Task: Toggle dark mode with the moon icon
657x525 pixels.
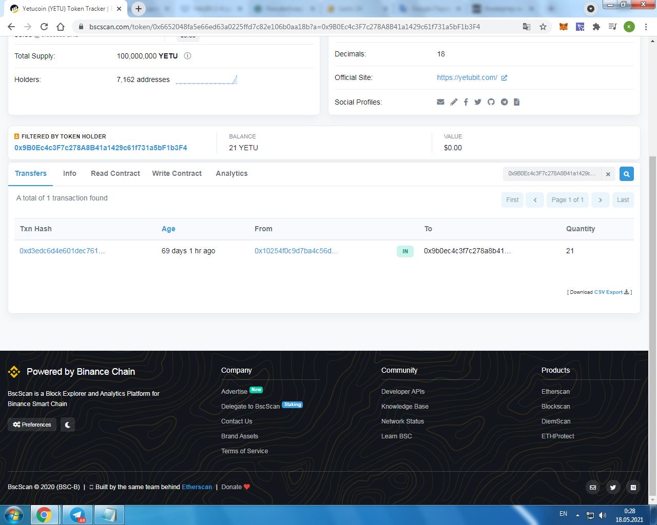Action: coord(68,425)
